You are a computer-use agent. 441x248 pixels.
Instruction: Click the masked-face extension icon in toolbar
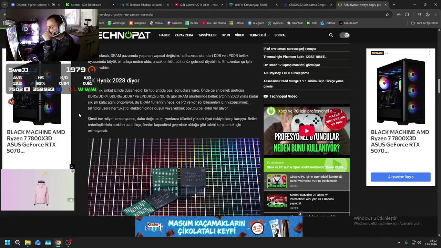tap(399, 14)
